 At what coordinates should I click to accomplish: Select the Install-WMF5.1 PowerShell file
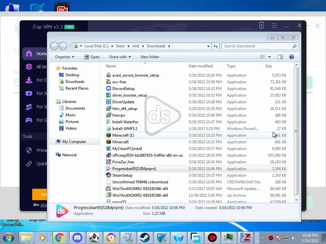[196, 129]
